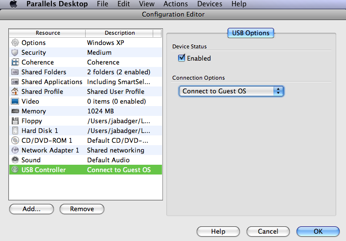Confirm with the OK button
The width and height of the screenshot is (346, 241).
(318, 231)
